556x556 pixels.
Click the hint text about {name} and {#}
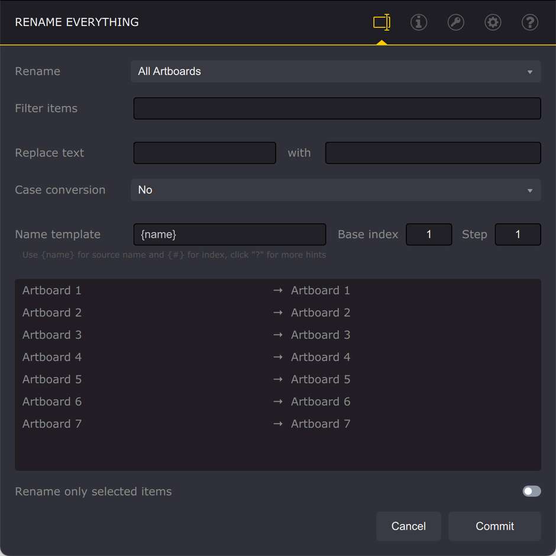pyautogui.click(x=174, y=255)
